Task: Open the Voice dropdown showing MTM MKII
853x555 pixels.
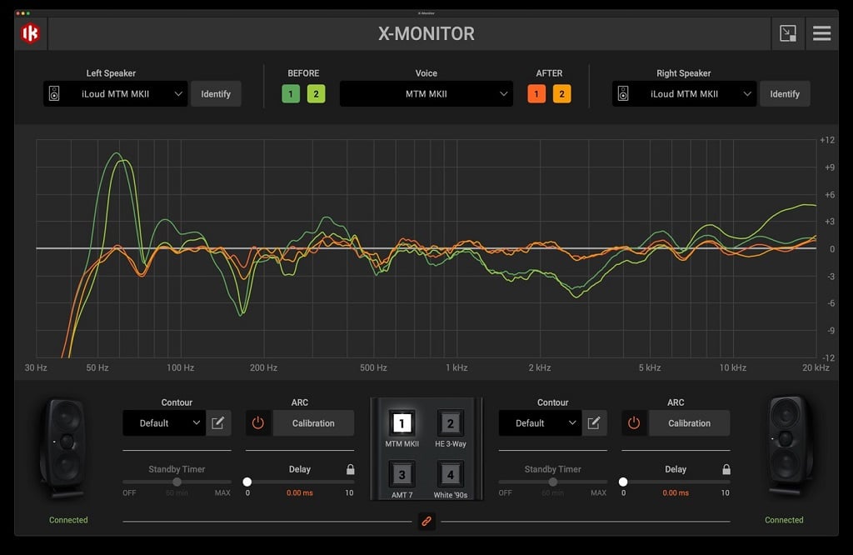Action: 426,93
